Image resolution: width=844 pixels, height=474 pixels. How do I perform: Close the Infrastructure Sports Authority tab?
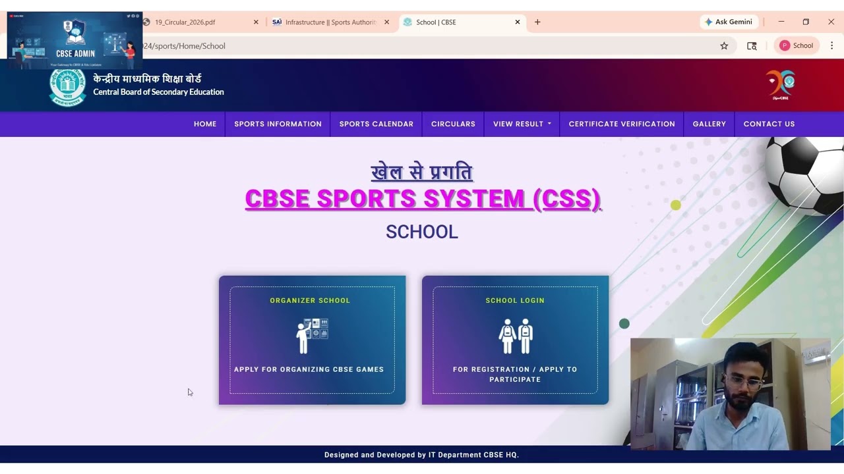click(386, 22)
